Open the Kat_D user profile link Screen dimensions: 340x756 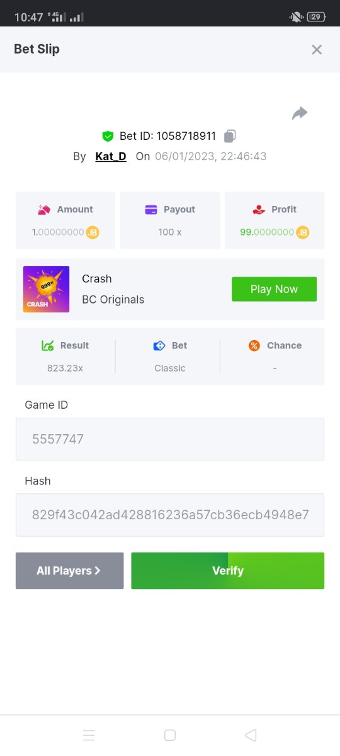coord(111,156)
